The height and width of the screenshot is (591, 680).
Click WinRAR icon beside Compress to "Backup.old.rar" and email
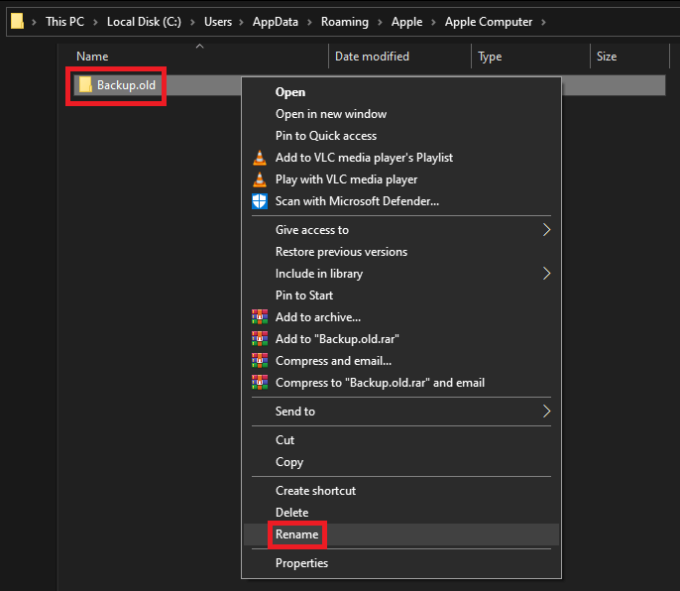click(x=260, y=383)
